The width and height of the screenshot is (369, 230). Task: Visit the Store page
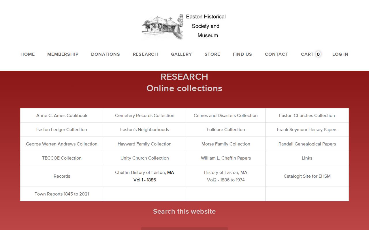tap(212, 54)
